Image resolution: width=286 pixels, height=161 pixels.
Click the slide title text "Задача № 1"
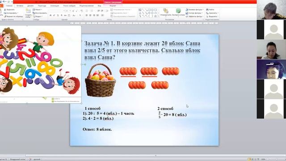pyautogui.click(x=100, y=43)
